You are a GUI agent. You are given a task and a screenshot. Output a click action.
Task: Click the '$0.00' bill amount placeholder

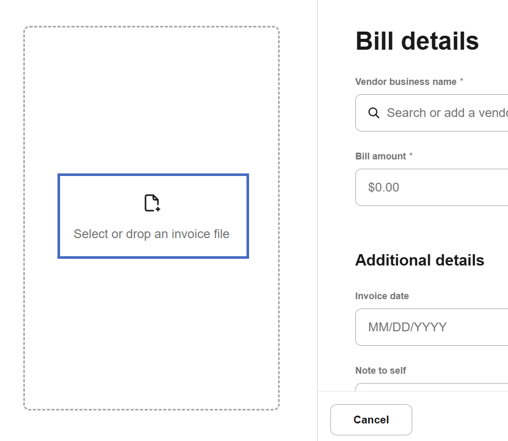click(384, 187)
